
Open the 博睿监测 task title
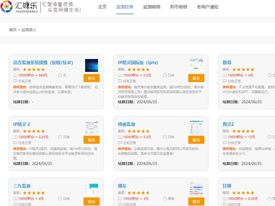tap(126, 124)
